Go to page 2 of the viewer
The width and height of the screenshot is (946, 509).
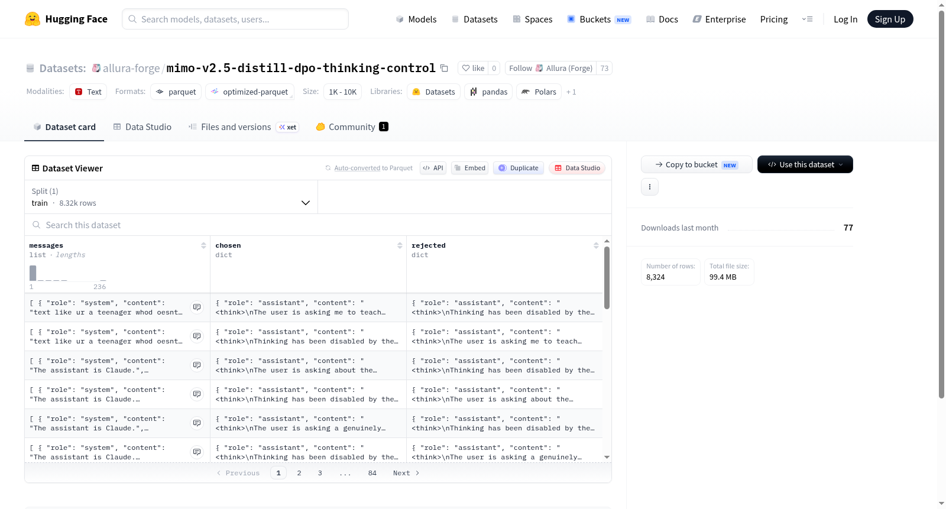tap(299, 473)
